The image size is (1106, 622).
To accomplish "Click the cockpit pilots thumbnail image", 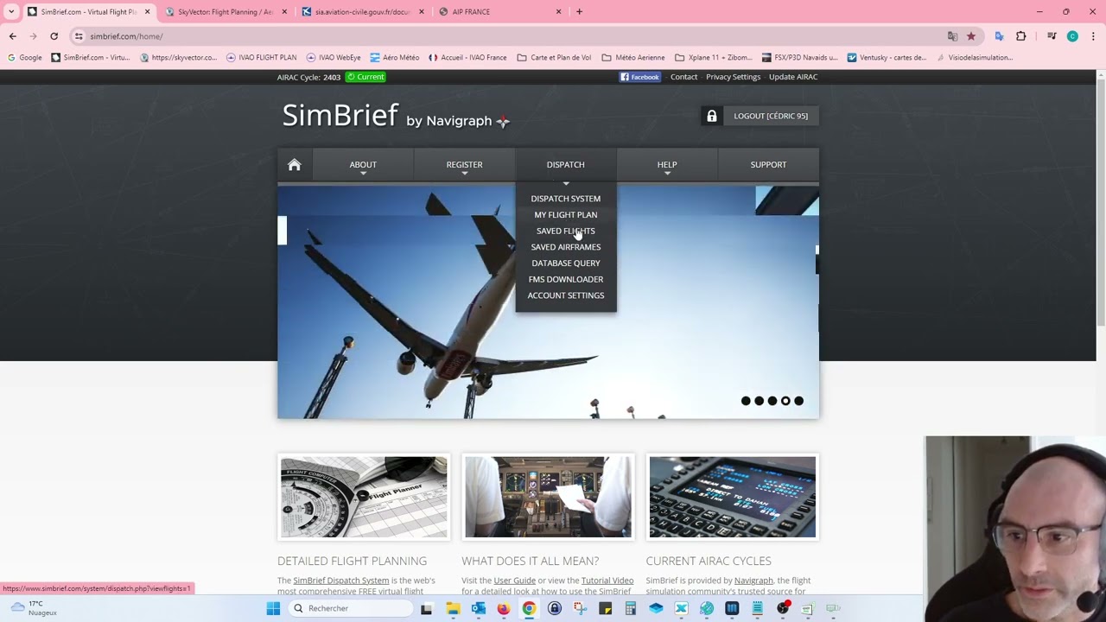I will [x=548, y=498].
